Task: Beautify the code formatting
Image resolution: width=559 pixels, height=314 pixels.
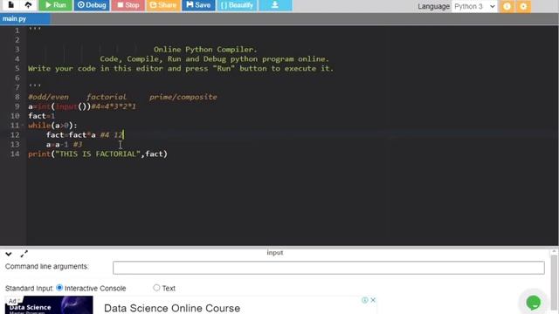Action: pyautogui.click(x=237, y=5)
